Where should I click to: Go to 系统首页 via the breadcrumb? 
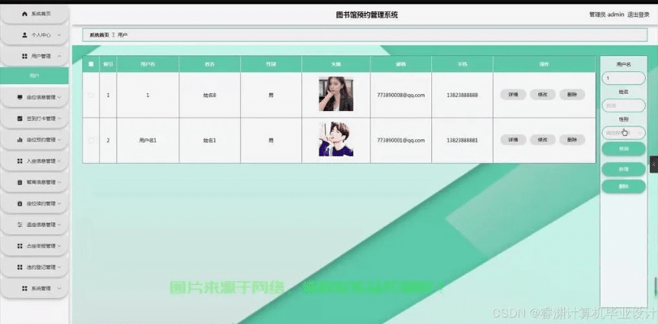point(99,36)
